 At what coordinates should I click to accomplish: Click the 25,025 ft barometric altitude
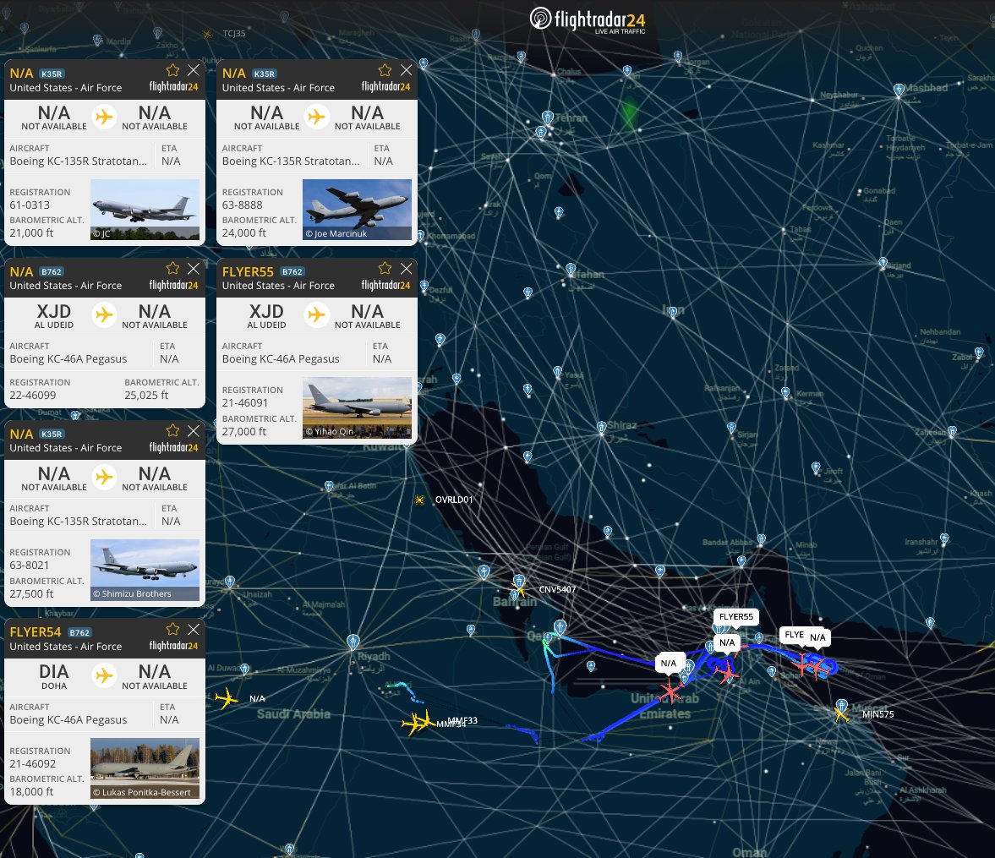coord(146,396)
